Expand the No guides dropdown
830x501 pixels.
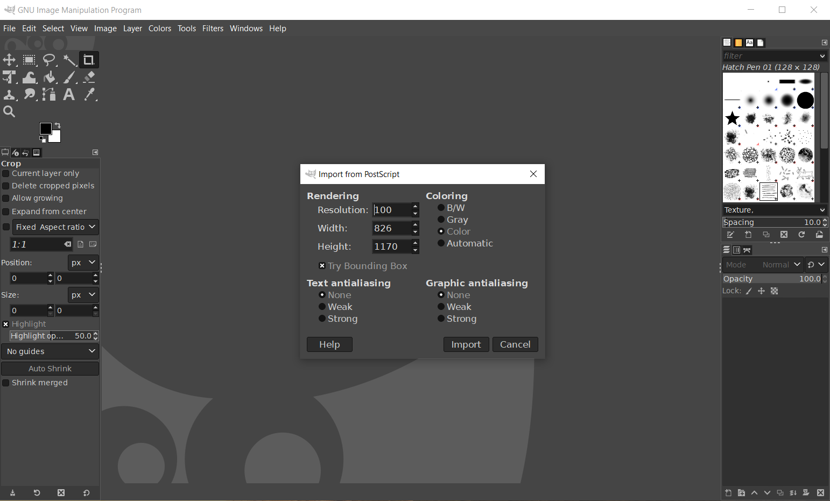pos(50,351)
